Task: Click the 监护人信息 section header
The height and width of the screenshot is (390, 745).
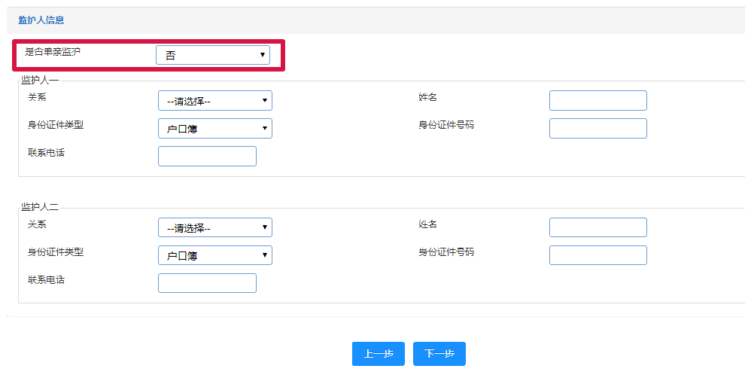Action: point(41,20)
